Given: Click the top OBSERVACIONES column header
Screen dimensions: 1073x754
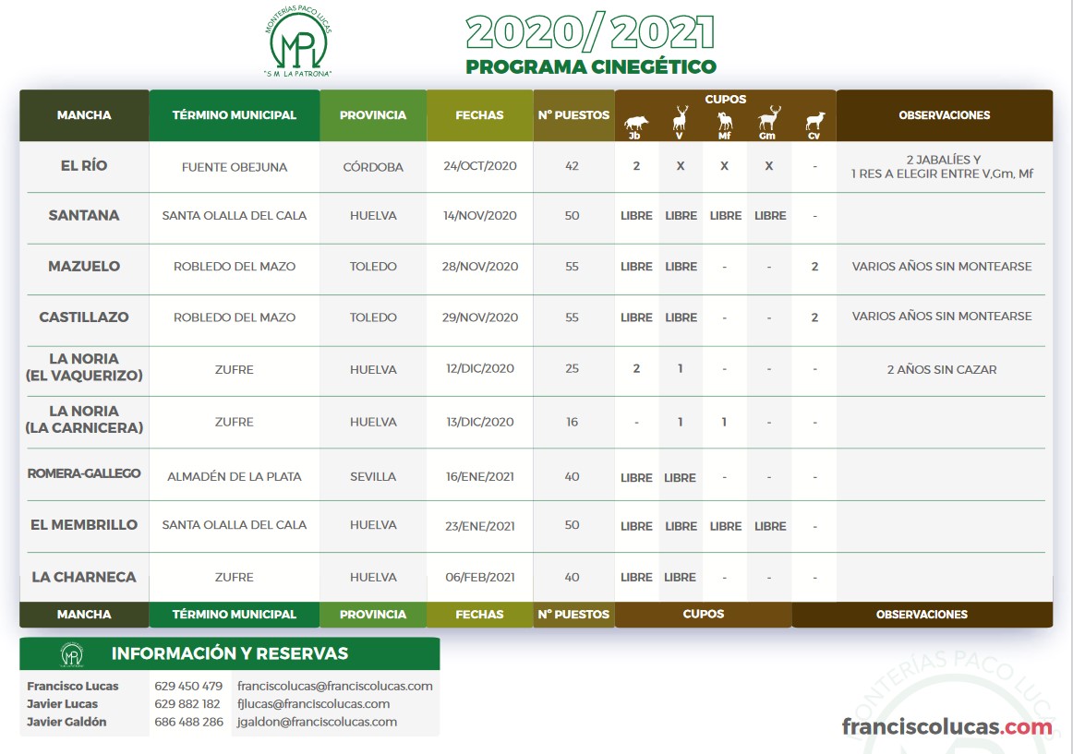Looking at the screenshot, I should point(944,115).
